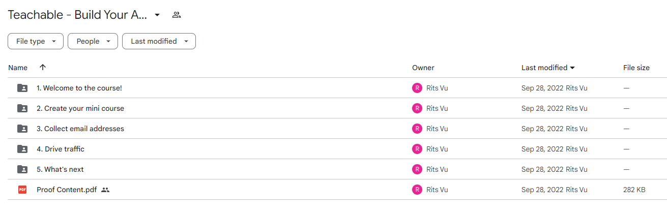
Task: Toggle the Name sort direction arrow
Action: click(x=43, y=68)
